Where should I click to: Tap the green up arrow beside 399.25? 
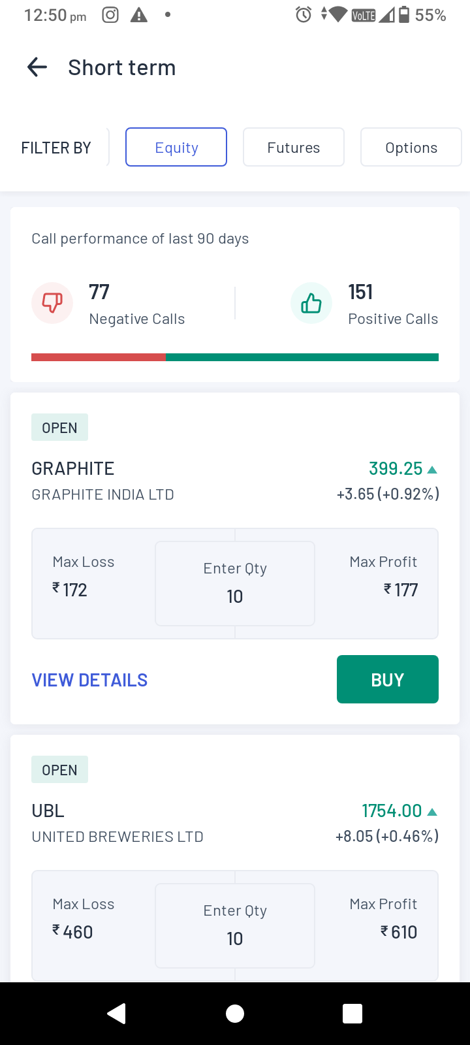point(431,469)
